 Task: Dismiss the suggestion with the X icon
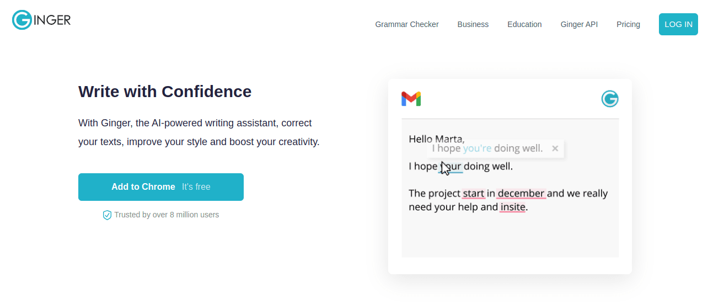click(555, 148)
